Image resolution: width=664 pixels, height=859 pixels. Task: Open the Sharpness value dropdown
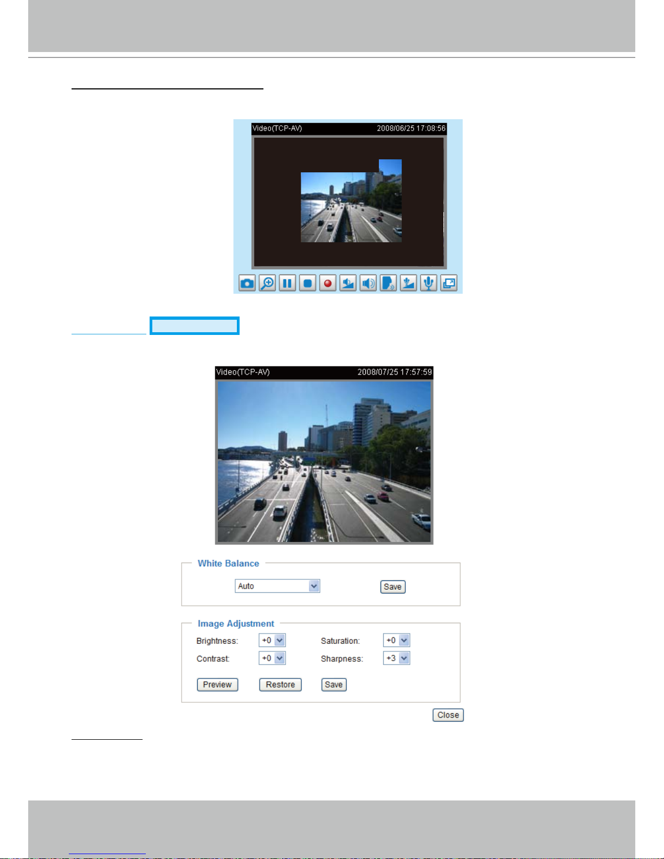point(396,658)
